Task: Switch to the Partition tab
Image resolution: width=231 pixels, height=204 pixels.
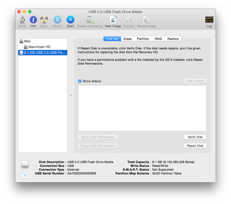Action: (143, 39)
